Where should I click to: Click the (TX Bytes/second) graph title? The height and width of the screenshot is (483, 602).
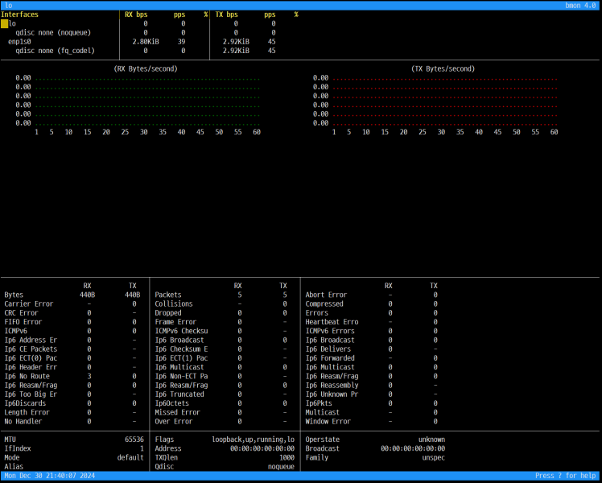pos(443,68)
